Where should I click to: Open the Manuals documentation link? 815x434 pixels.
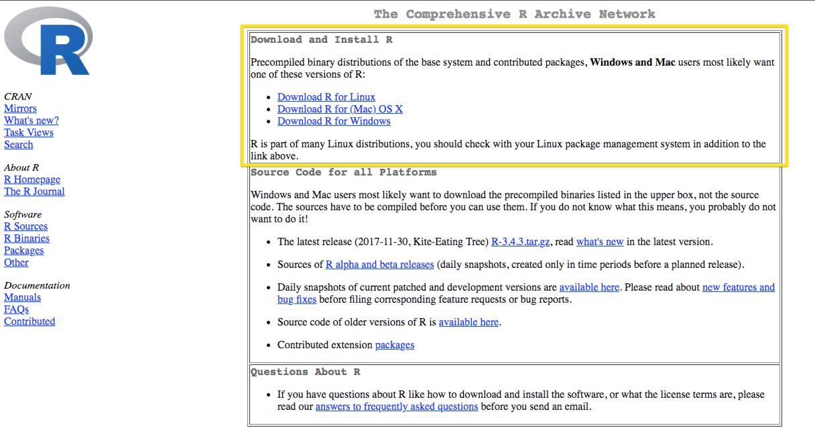click(22, 297)
